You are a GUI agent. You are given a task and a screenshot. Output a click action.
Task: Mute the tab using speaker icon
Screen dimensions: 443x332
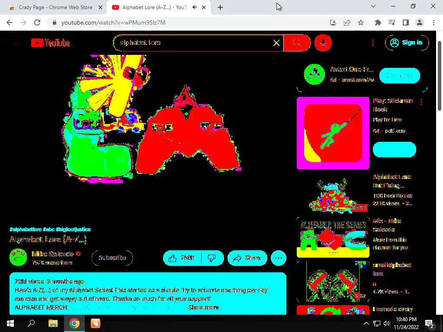point(194,7)
